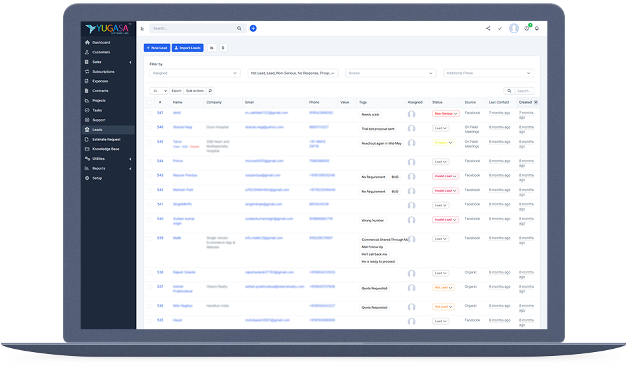Click the checkmark to-do icon in header
The width and height of the screenshot is (628, 367).
pos(500,29)
